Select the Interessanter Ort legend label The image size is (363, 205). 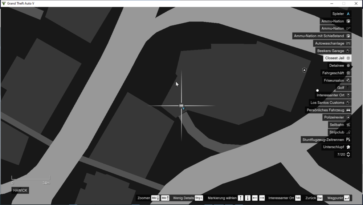pos(331,95)
